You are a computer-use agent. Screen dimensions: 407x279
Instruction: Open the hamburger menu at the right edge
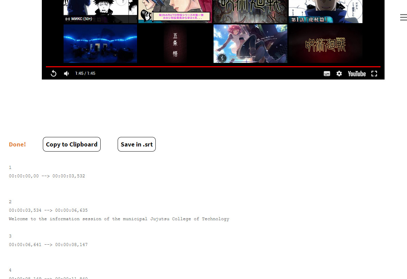pos(403,17)
